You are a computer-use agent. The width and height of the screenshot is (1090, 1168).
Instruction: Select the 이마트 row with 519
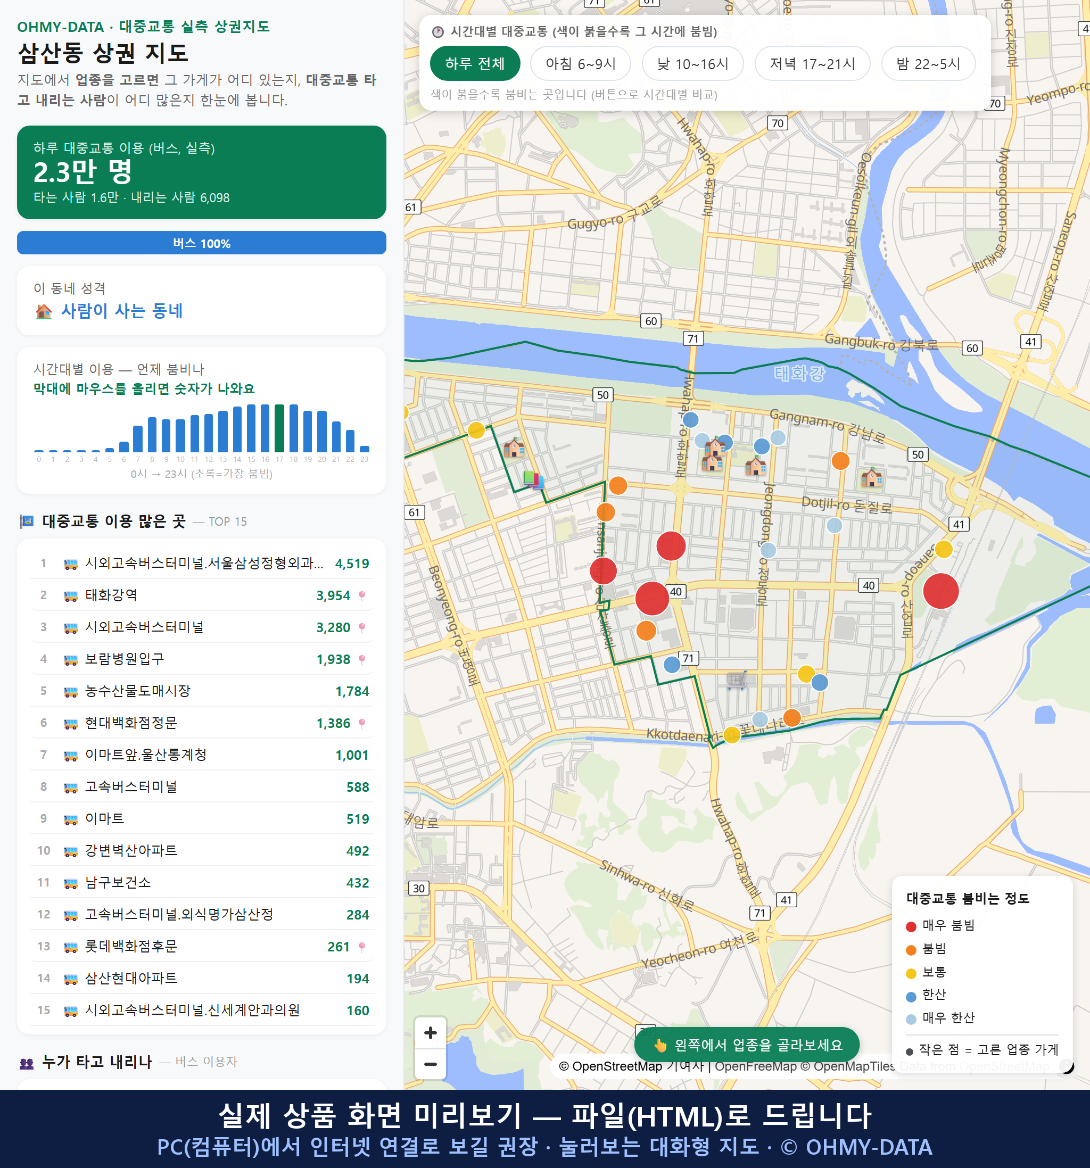coord(202,819)
